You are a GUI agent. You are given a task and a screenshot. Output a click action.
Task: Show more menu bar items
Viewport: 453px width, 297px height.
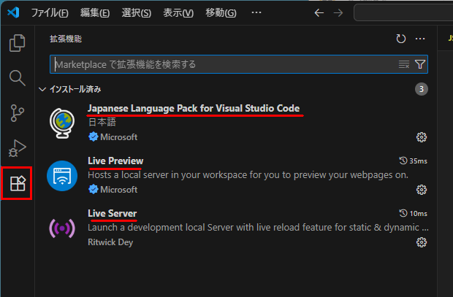coord(256,12)
